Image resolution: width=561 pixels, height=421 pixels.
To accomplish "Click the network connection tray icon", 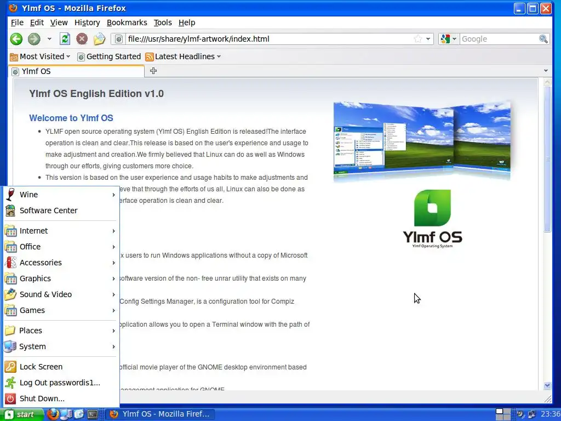I will (x=532, y=414).
